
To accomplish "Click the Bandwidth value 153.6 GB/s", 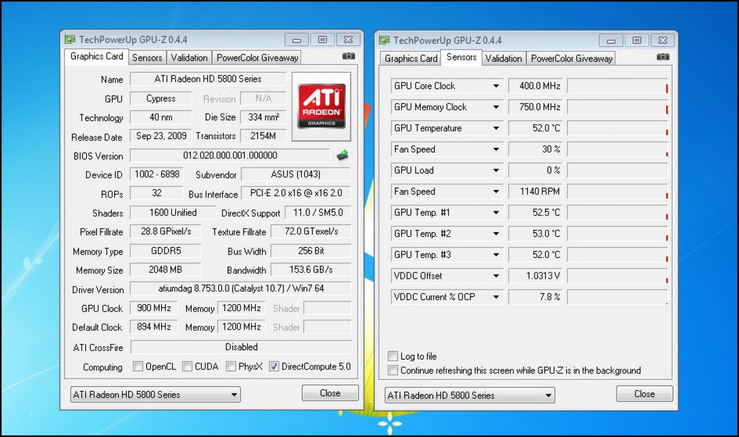I will 311,270.
